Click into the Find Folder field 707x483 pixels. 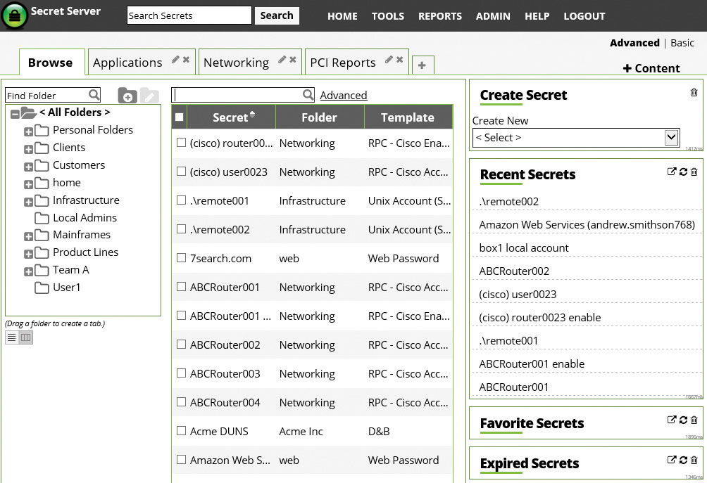pos(46,96)
